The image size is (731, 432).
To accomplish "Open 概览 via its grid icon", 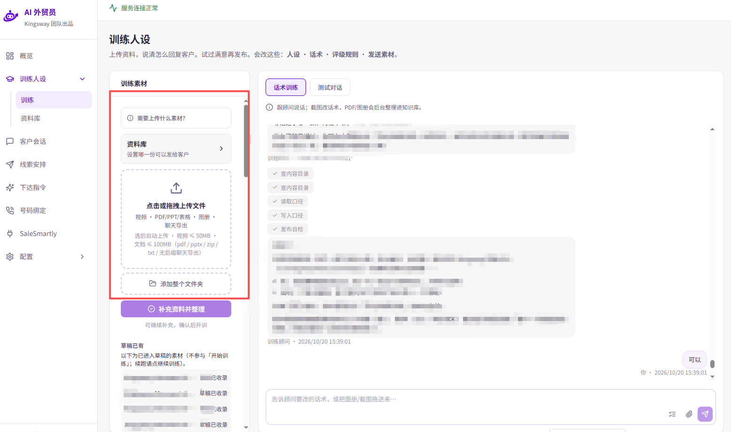I will (x=10, y=56).
